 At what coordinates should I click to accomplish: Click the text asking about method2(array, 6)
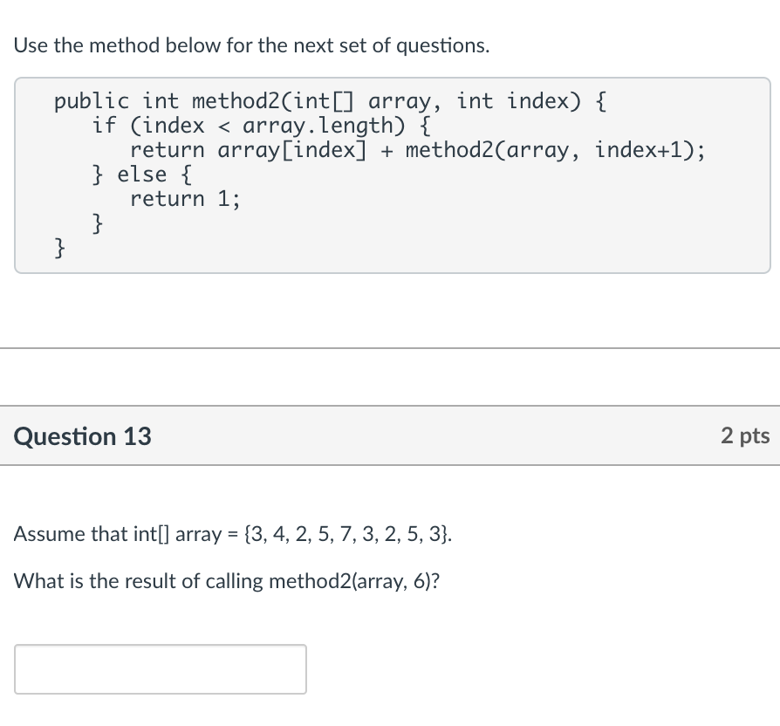[227, 581]
